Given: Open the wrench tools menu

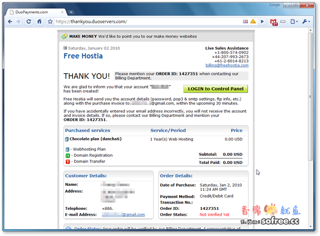Looking at the screenshot, I should 306,21.
